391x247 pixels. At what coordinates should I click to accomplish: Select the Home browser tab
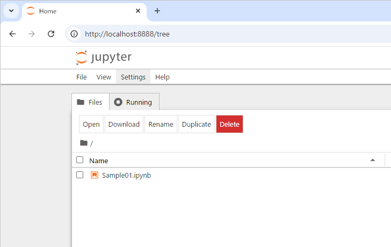84,11
